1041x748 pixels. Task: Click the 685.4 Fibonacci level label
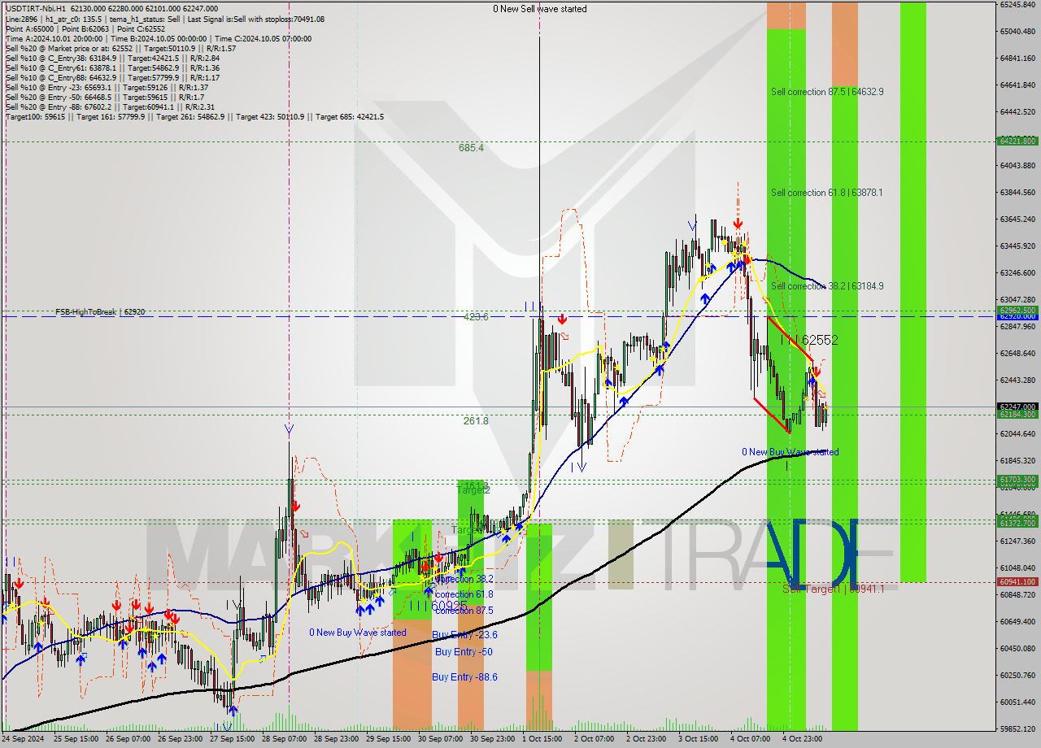tap(471, 148)
